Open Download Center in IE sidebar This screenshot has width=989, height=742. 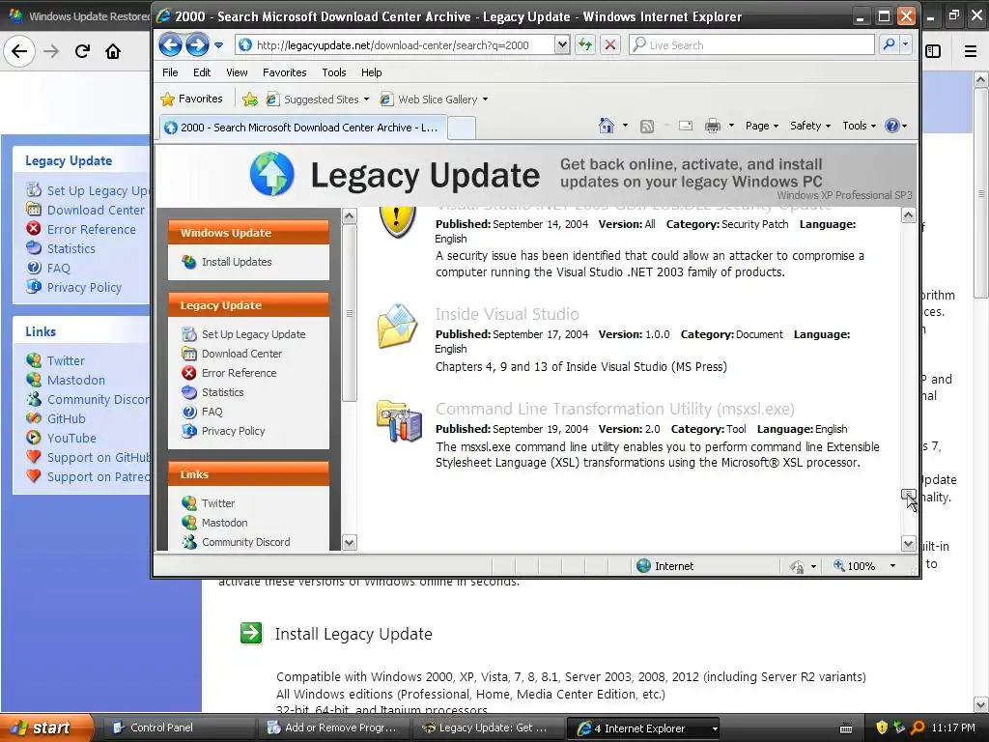[x=241, y=354]
